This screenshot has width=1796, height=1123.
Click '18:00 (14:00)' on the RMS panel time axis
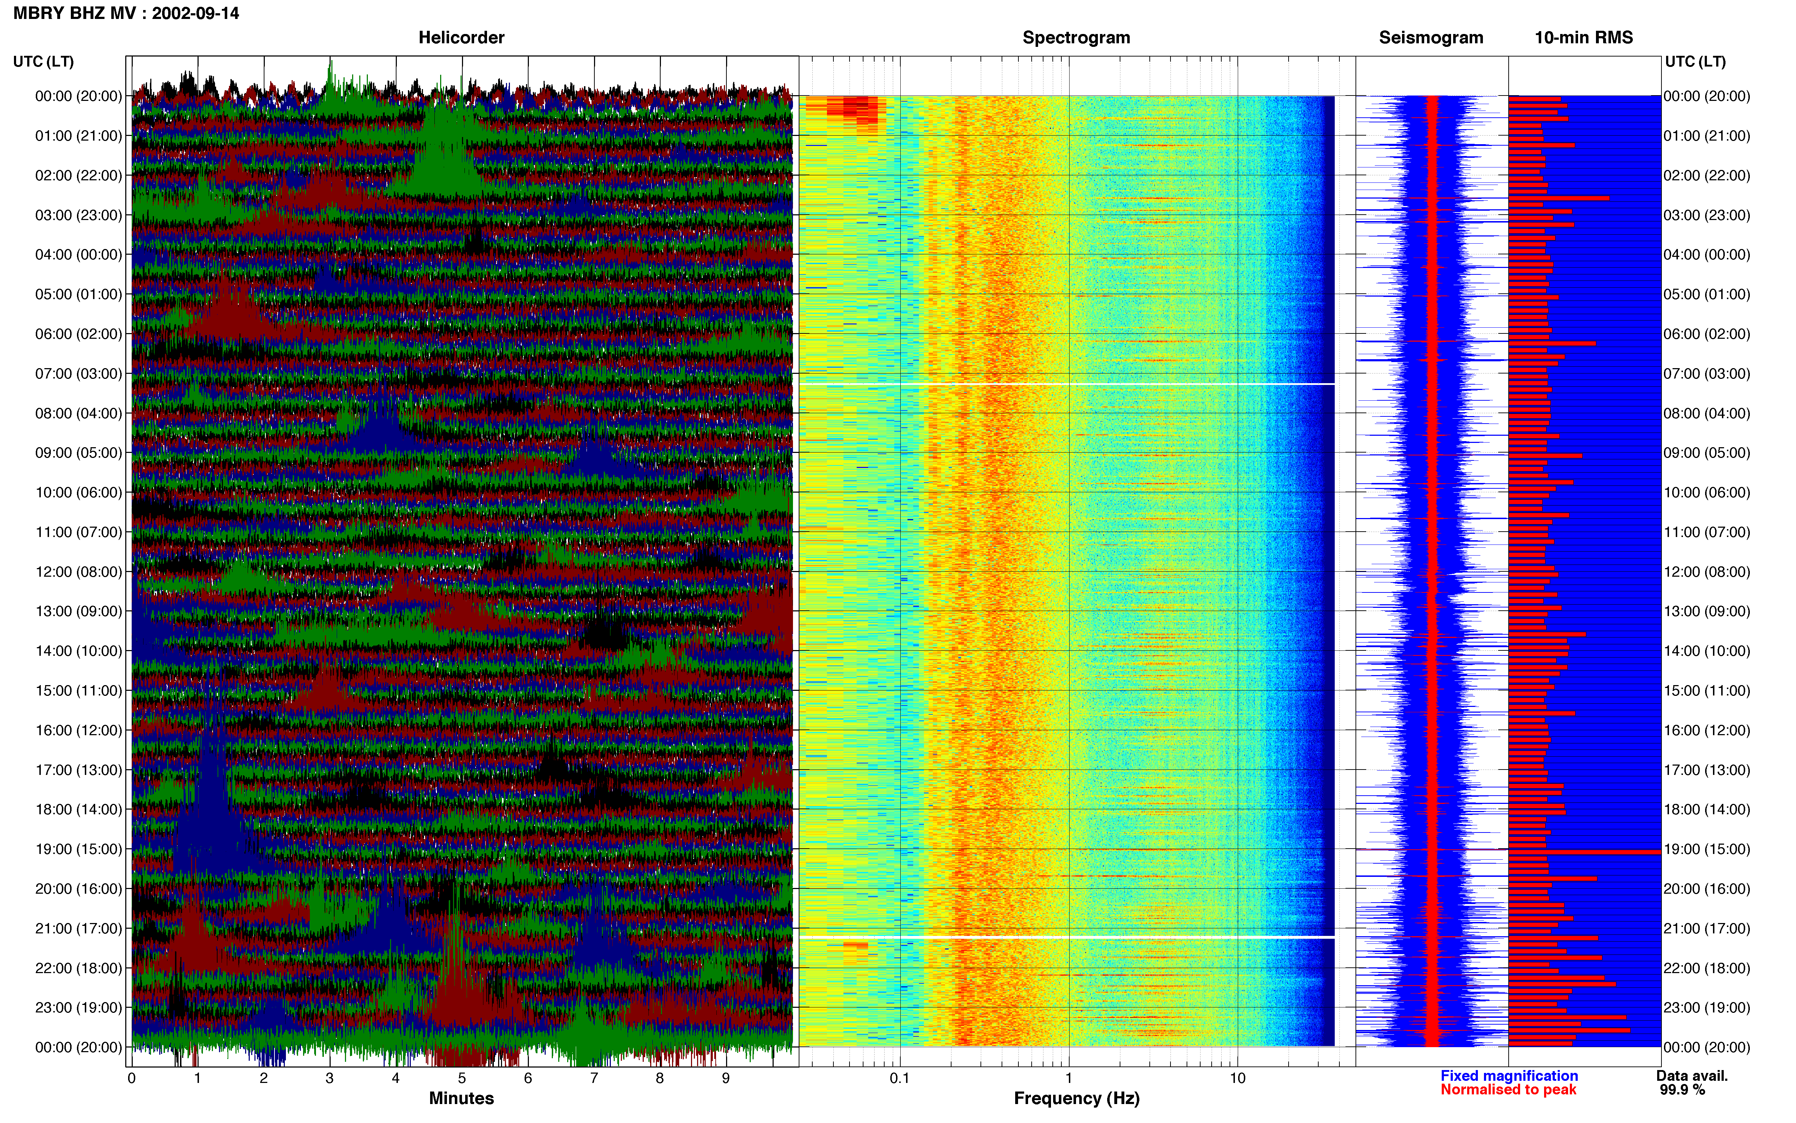pyautogui.click(x=1707, y=810)
